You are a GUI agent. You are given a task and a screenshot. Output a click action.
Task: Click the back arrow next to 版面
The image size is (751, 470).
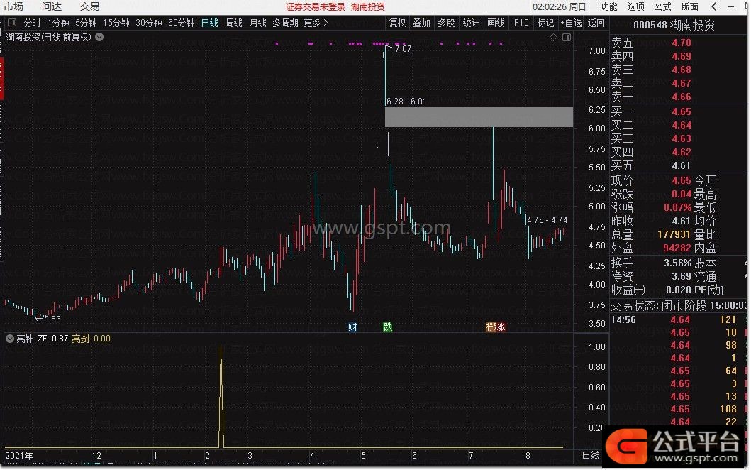(x=714, y=6)
